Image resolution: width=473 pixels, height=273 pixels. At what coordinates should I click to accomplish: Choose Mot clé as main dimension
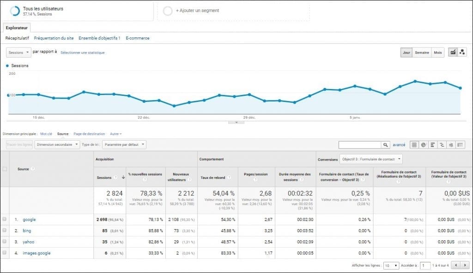click(x=46, y=134)
